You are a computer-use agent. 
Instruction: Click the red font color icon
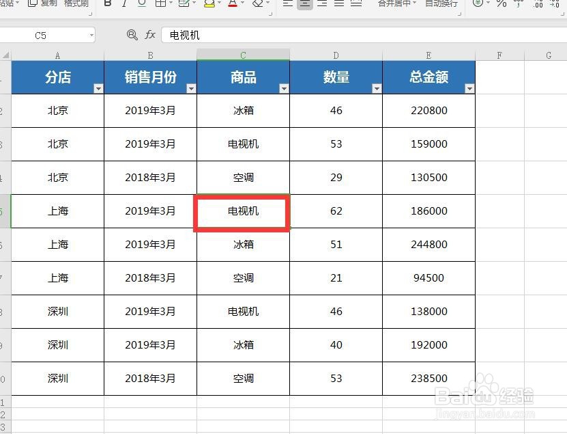tap(233, 3)
